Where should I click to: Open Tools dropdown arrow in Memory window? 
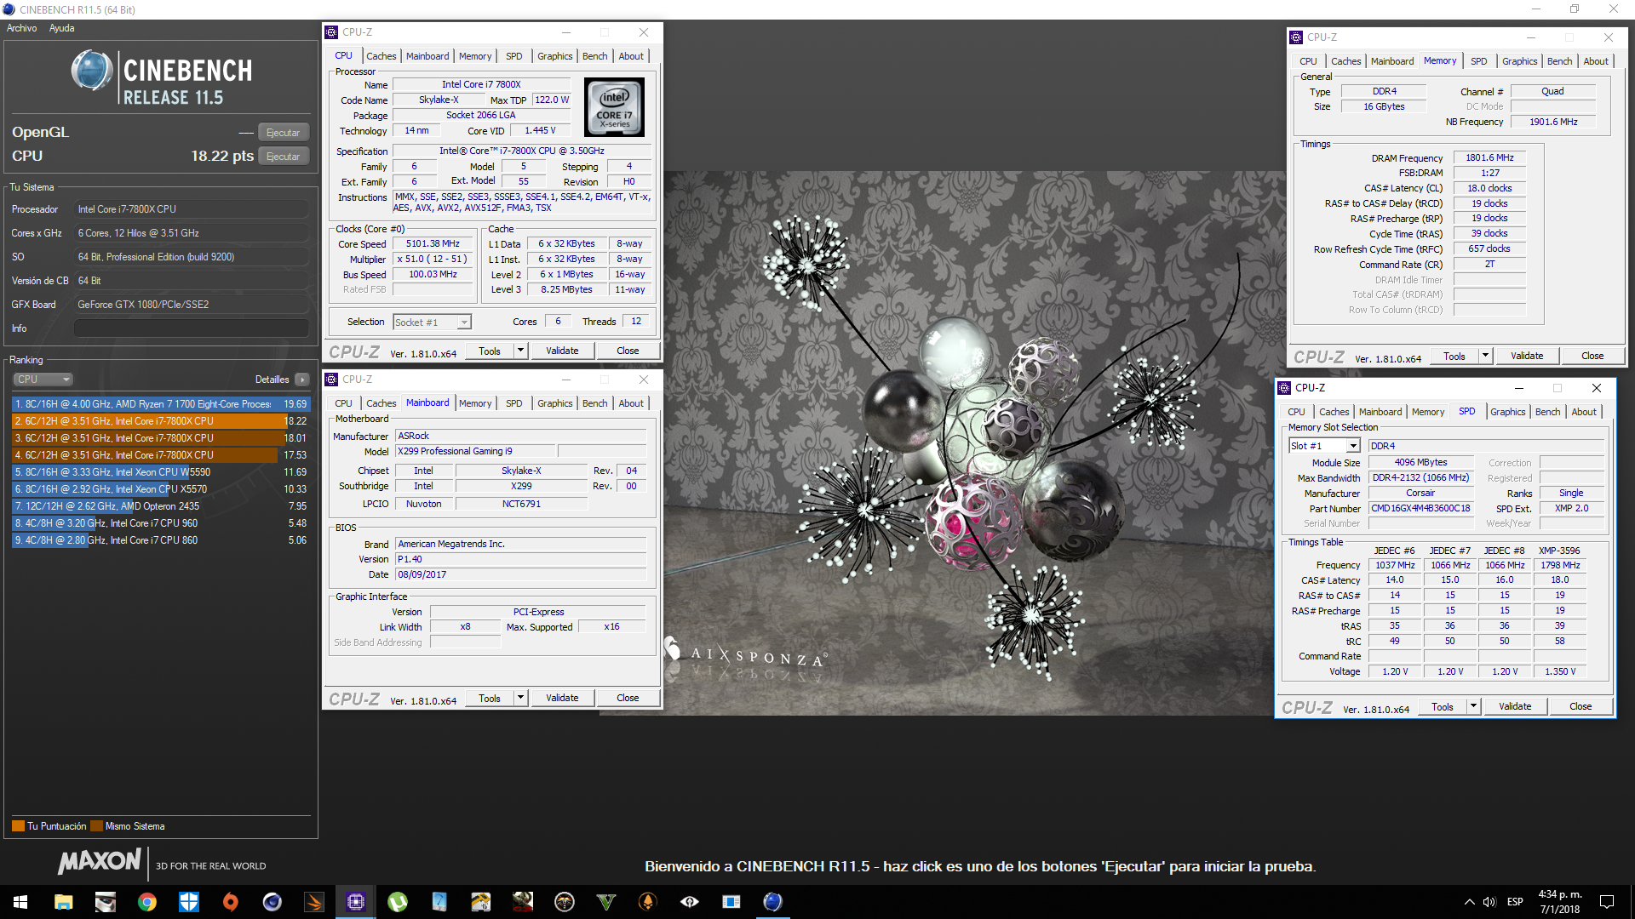tap(1485, 356)
